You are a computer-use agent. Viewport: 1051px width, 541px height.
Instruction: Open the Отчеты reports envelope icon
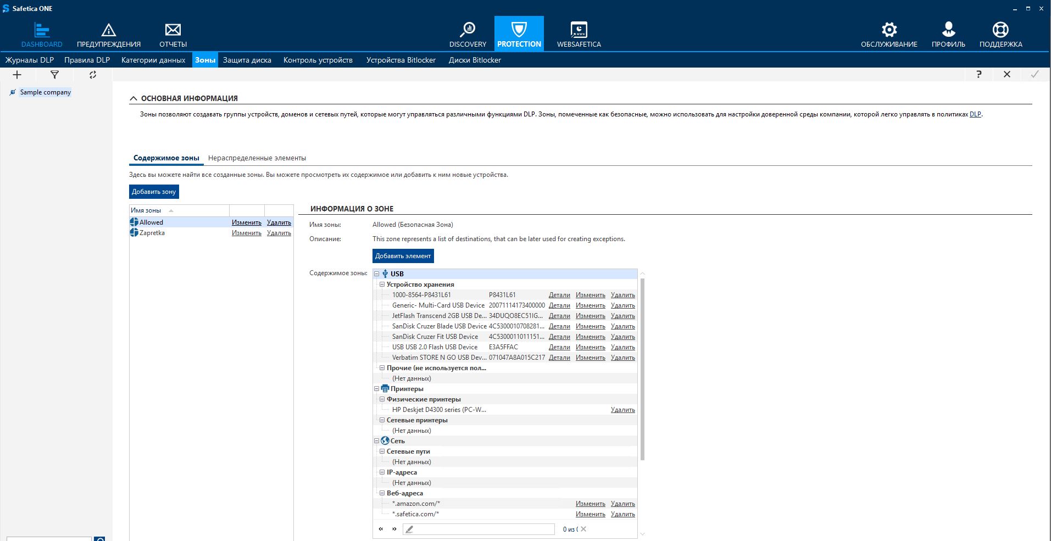(173, 30)
